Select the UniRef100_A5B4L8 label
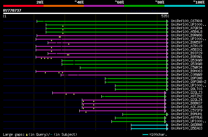 (187, 32)
